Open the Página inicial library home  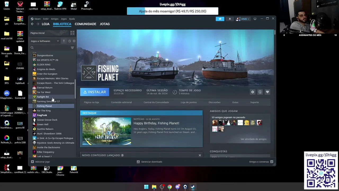(x=48, y=33)
